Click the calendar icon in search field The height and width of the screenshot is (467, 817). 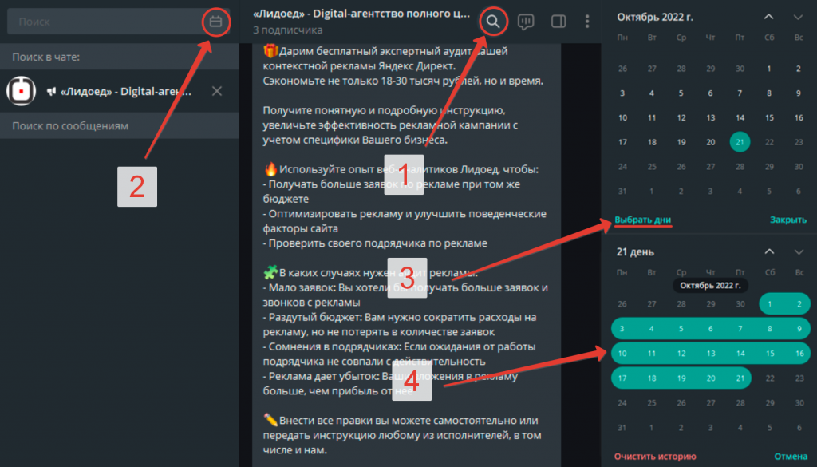[215, 22]
